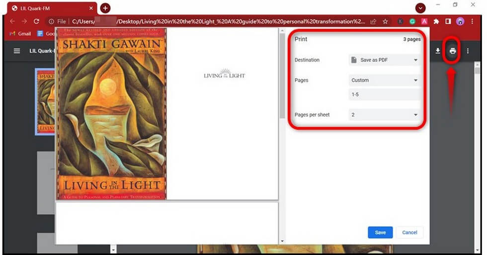Click the Cancel button
This screenshot has width=487, height=255.
409,232
